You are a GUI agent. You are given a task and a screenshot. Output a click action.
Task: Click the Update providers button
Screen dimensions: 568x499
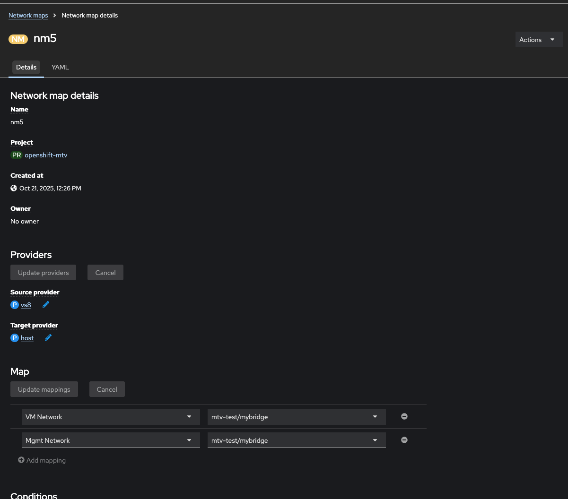pyautogui.click(x=43, y=273)
